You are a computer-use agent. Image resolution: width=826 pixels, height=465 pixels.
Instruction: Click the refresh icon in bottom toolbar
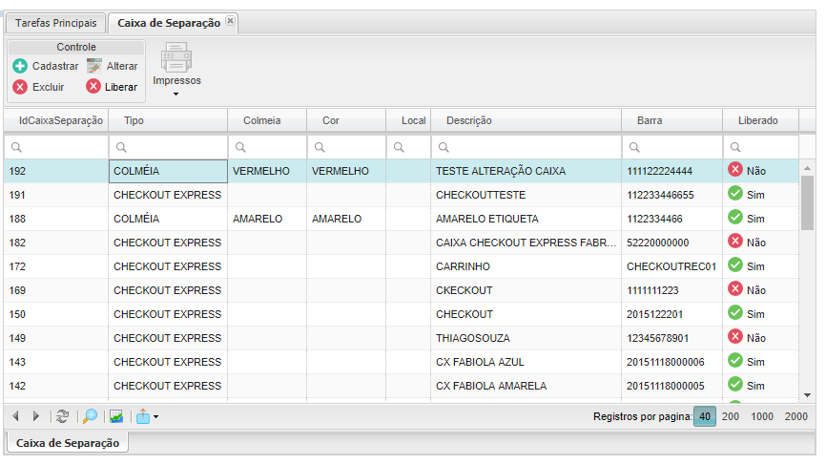(x=63, y=416)
